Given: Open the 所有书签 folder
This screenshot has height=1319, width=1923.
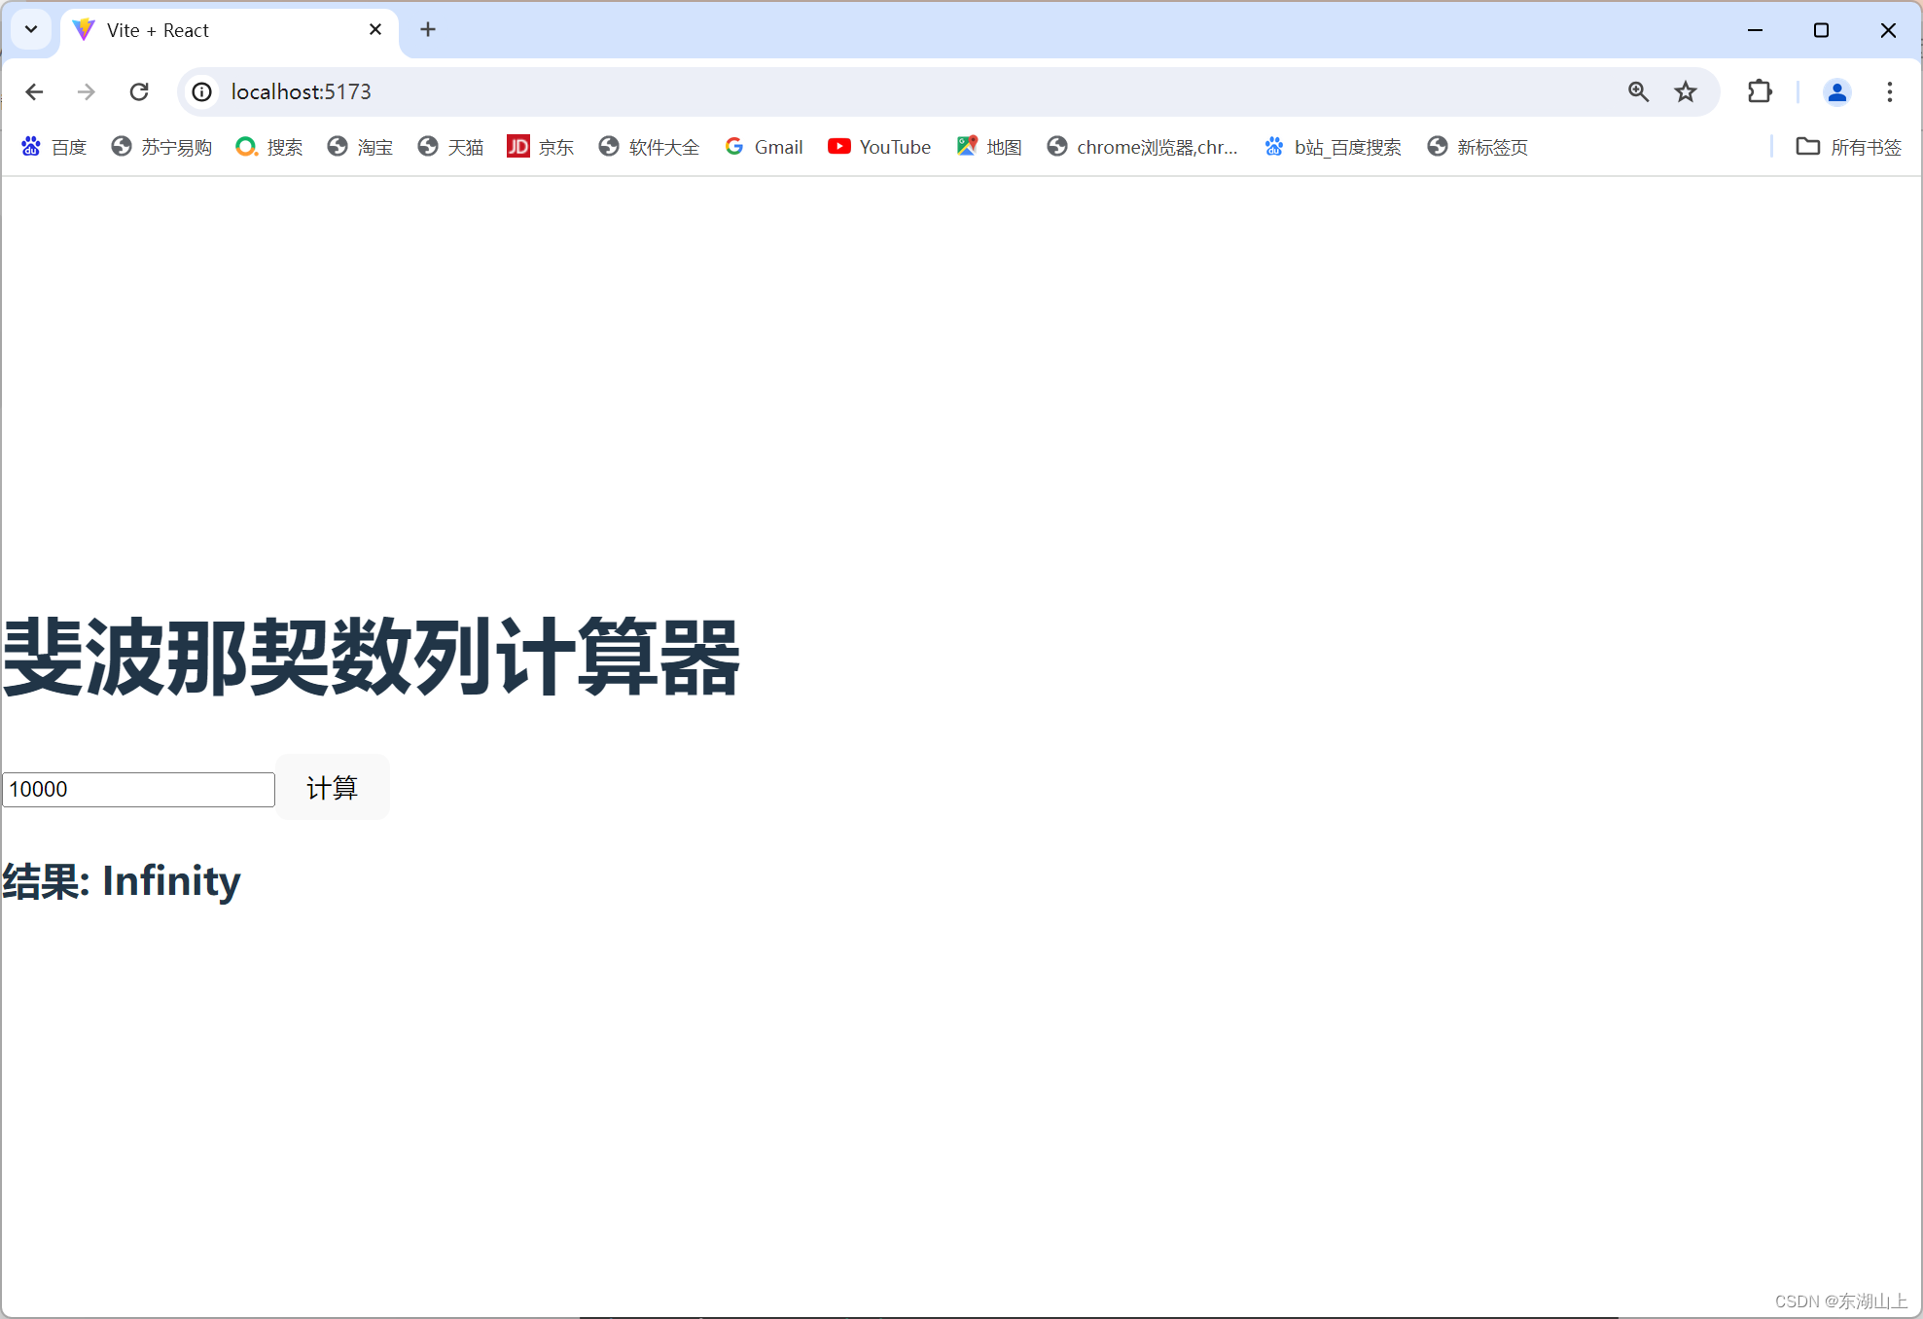Looking at the screenshot, I should 1848,147.
